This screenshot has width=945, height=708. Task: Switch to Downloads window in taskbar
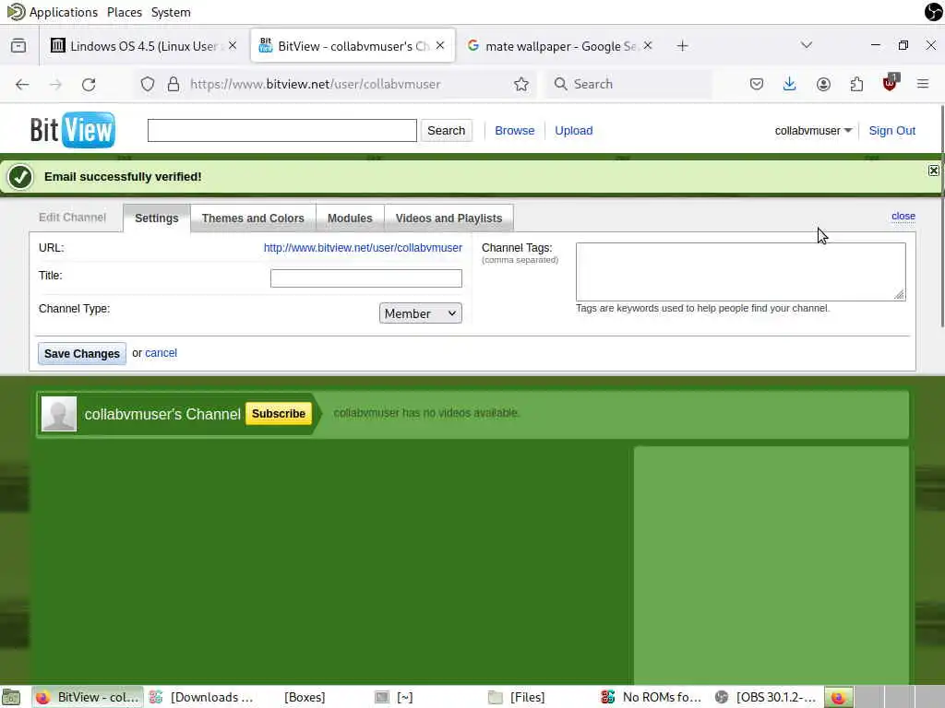203,697
